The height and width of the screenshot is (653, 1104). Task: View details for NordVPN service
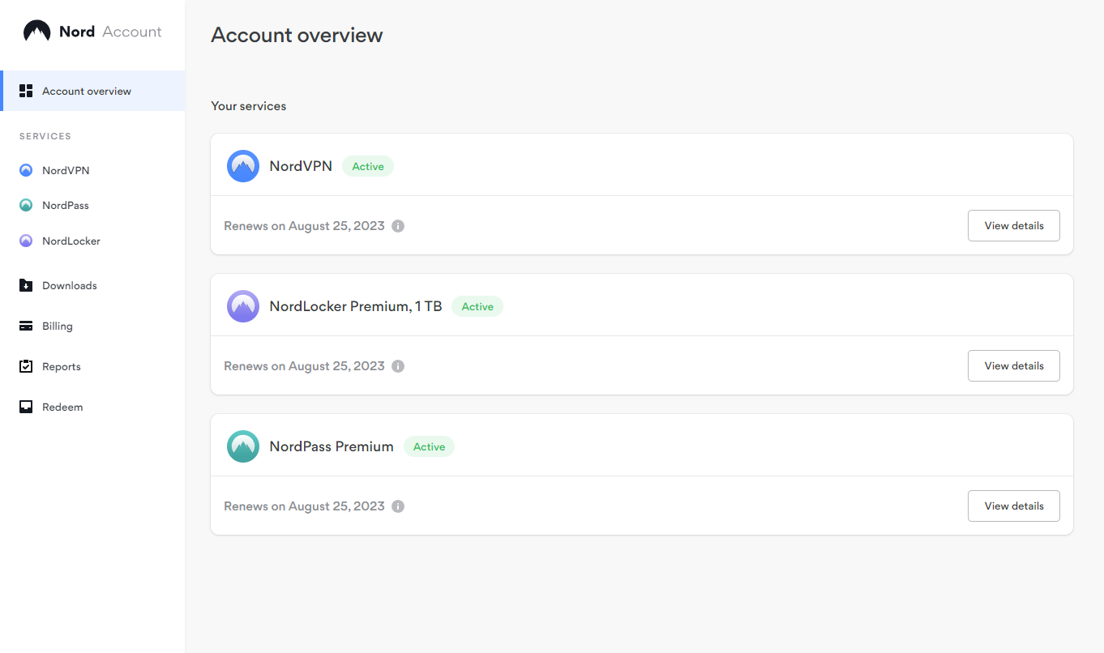[1013, 226]
